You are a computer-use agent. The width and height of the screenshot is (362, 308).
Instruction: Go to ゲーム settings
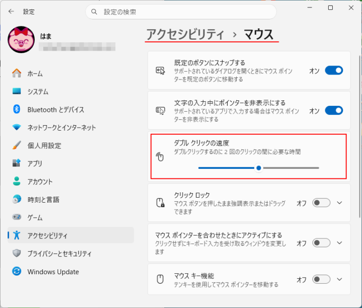pos(71,217)
